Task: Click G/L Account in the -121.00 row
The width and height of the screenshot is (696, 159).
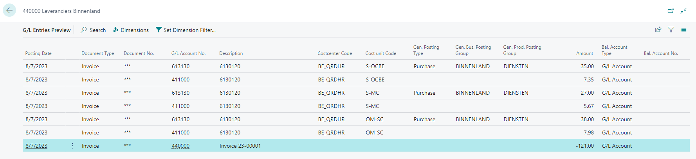Action: [x=617, y=146]
